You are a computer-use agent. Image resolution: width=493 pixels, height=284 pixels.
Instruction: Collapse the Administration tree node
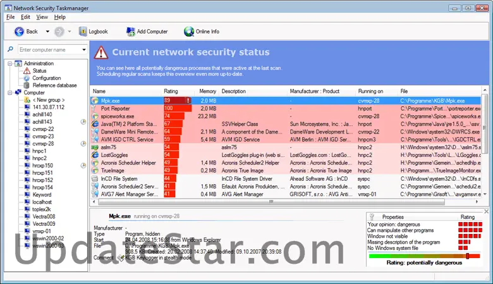click(9, 63)
